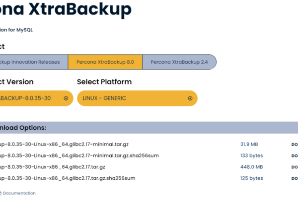Select the Percona XtraBackup 8.0 tab
298x198 pixels.
click(x=105, y=62)
